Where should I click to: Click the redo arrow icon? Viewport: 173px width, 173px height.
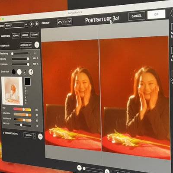click(x=65, y=22)
